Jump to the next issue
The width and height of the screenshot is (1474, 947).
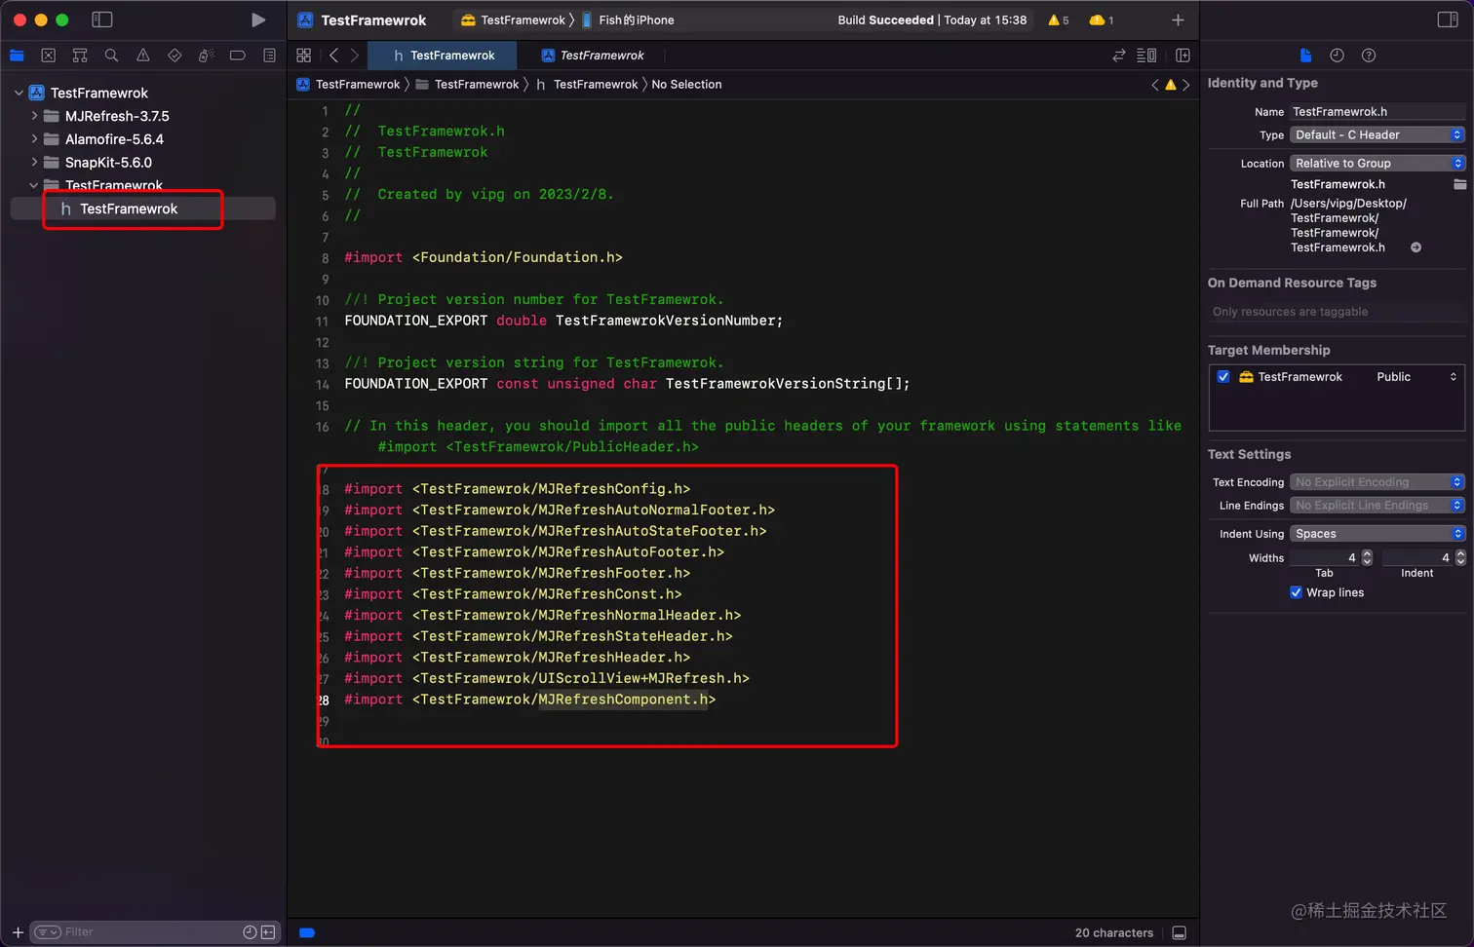[x=1186, y=85]
